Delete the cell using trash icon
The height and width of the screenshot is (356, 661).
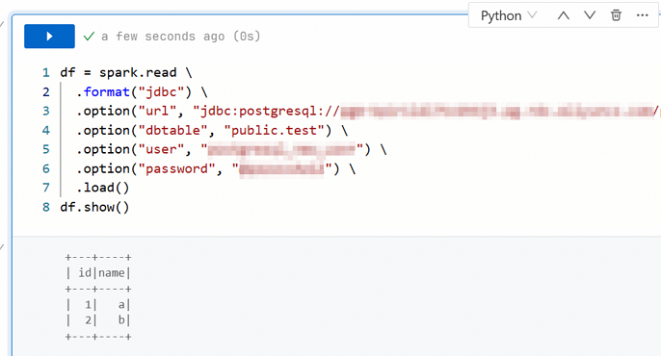[616, 15]
